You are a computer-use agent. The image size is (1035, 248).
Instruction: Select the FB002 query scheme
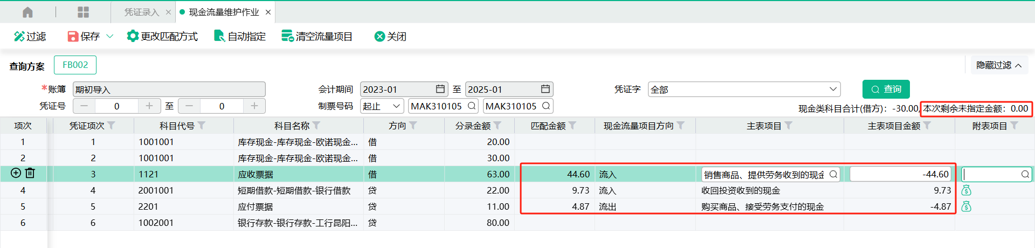pos(75,65)
